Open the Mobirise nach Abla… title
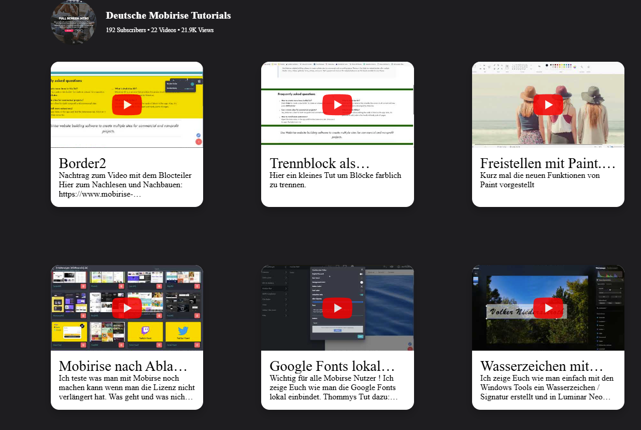641x430 pixels. coord(123,366)
